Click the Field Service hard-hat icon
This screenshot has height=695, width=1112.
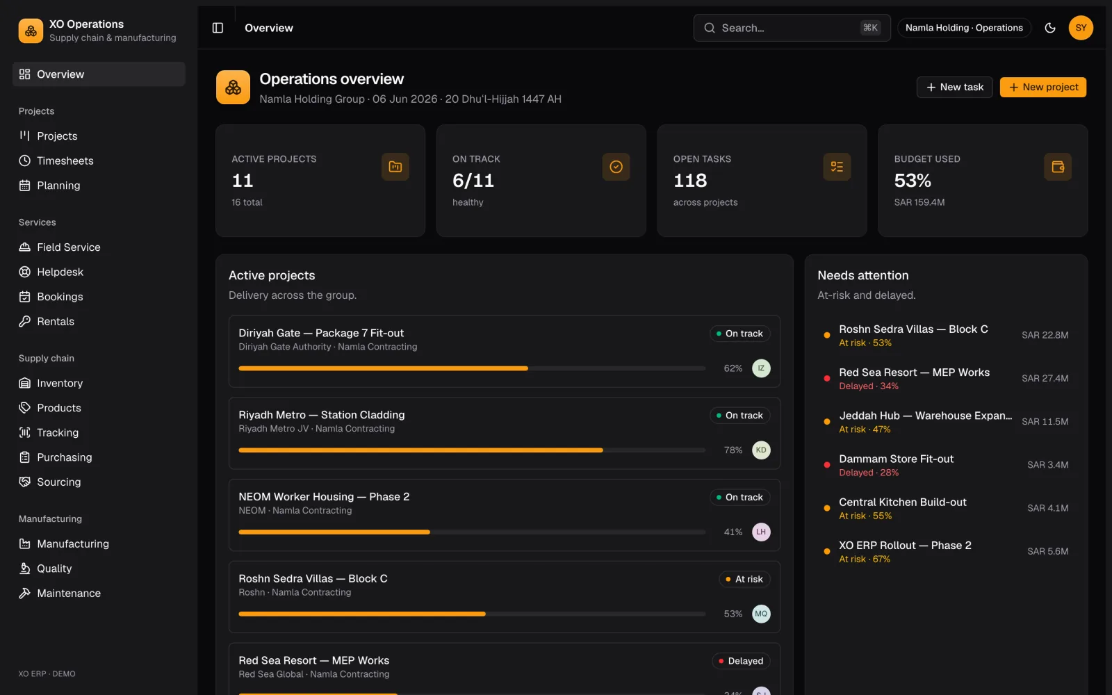[x=25, y=247]
